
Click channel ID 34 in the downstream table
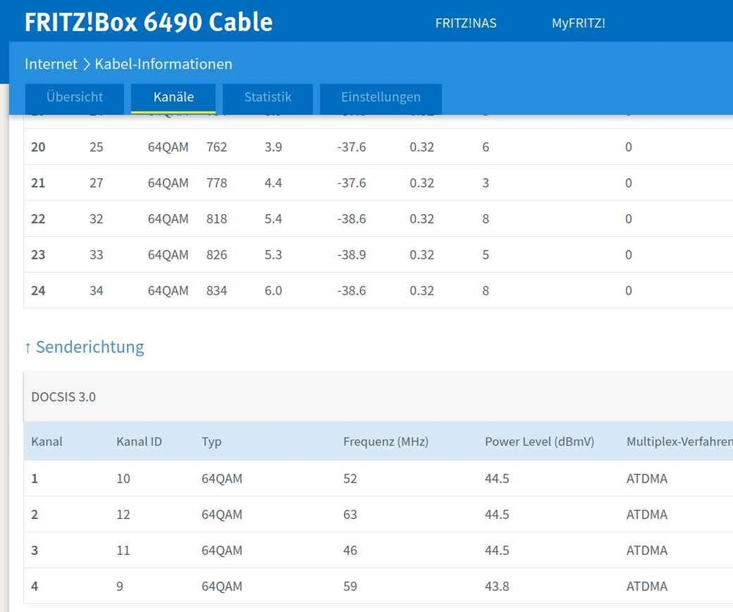point(96,291)
